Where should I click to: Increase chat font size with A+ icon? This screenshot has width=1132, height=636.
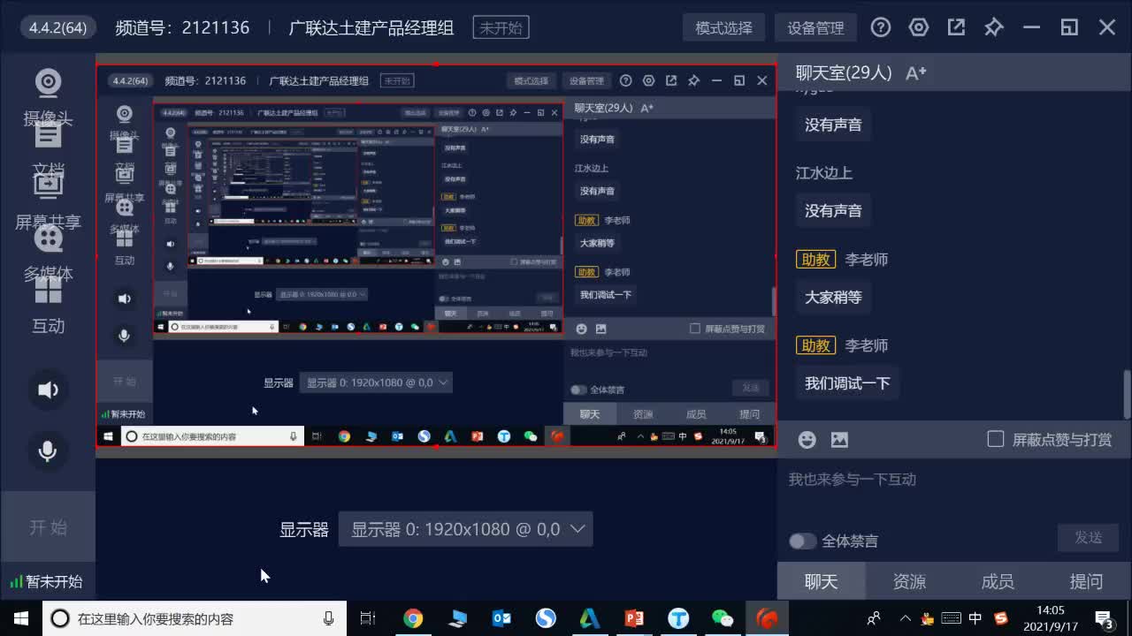(916, 72)
